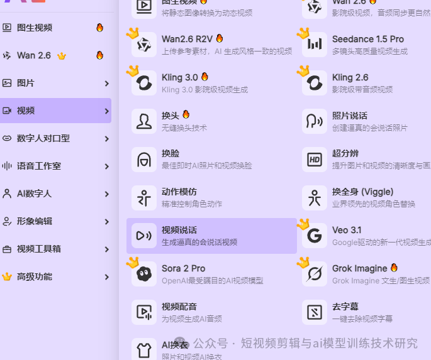Open the Wan2.6 R2V title link
Viewport: 431px width, 360px height.
tap(187, 39)
